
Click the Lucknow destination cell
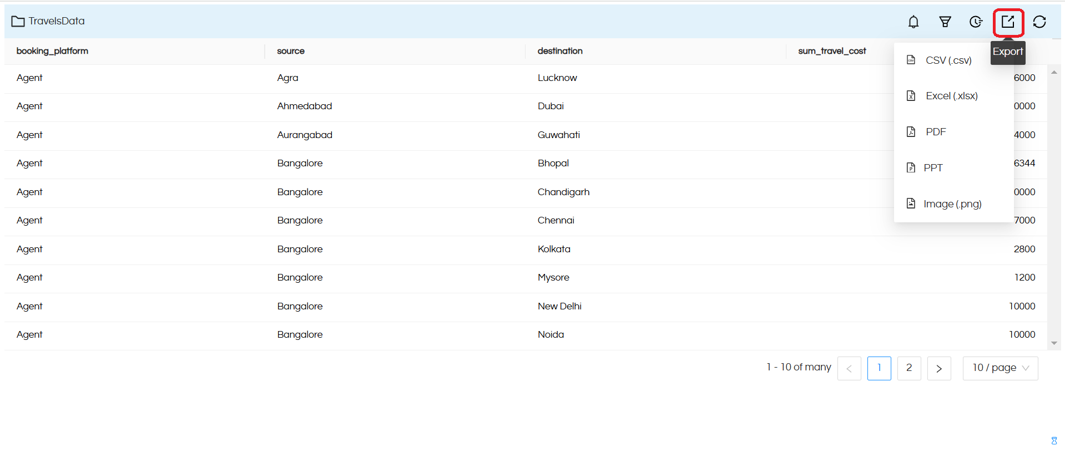(x=557, y=78)
